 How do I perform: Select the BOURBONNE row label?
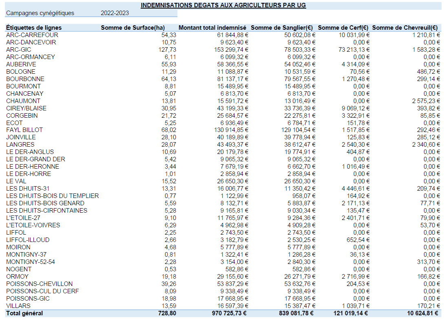pos(25,79)
